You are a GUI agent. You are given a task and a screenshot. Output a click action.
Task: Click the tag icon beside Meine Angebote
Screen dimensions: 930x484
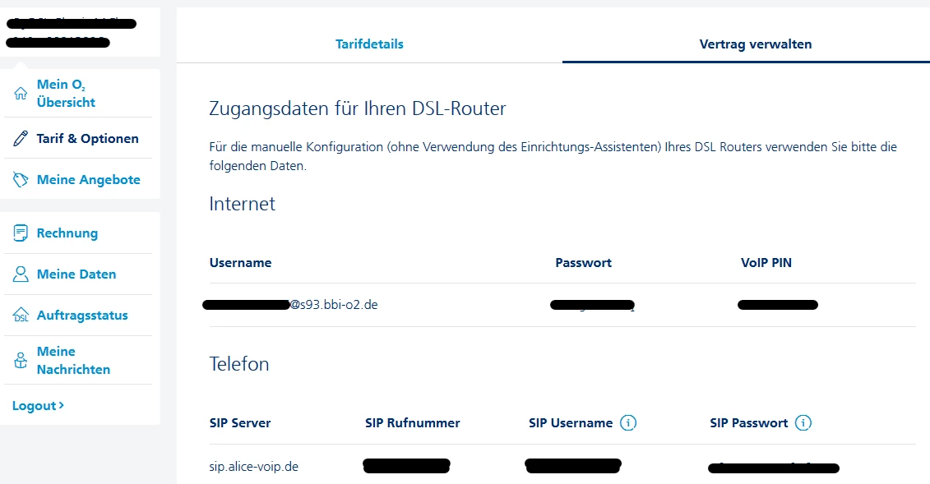click(21, 180)
